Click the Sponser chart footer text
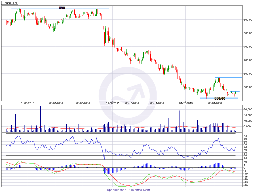This screenshot has width=256, height=192. point(128,190)
